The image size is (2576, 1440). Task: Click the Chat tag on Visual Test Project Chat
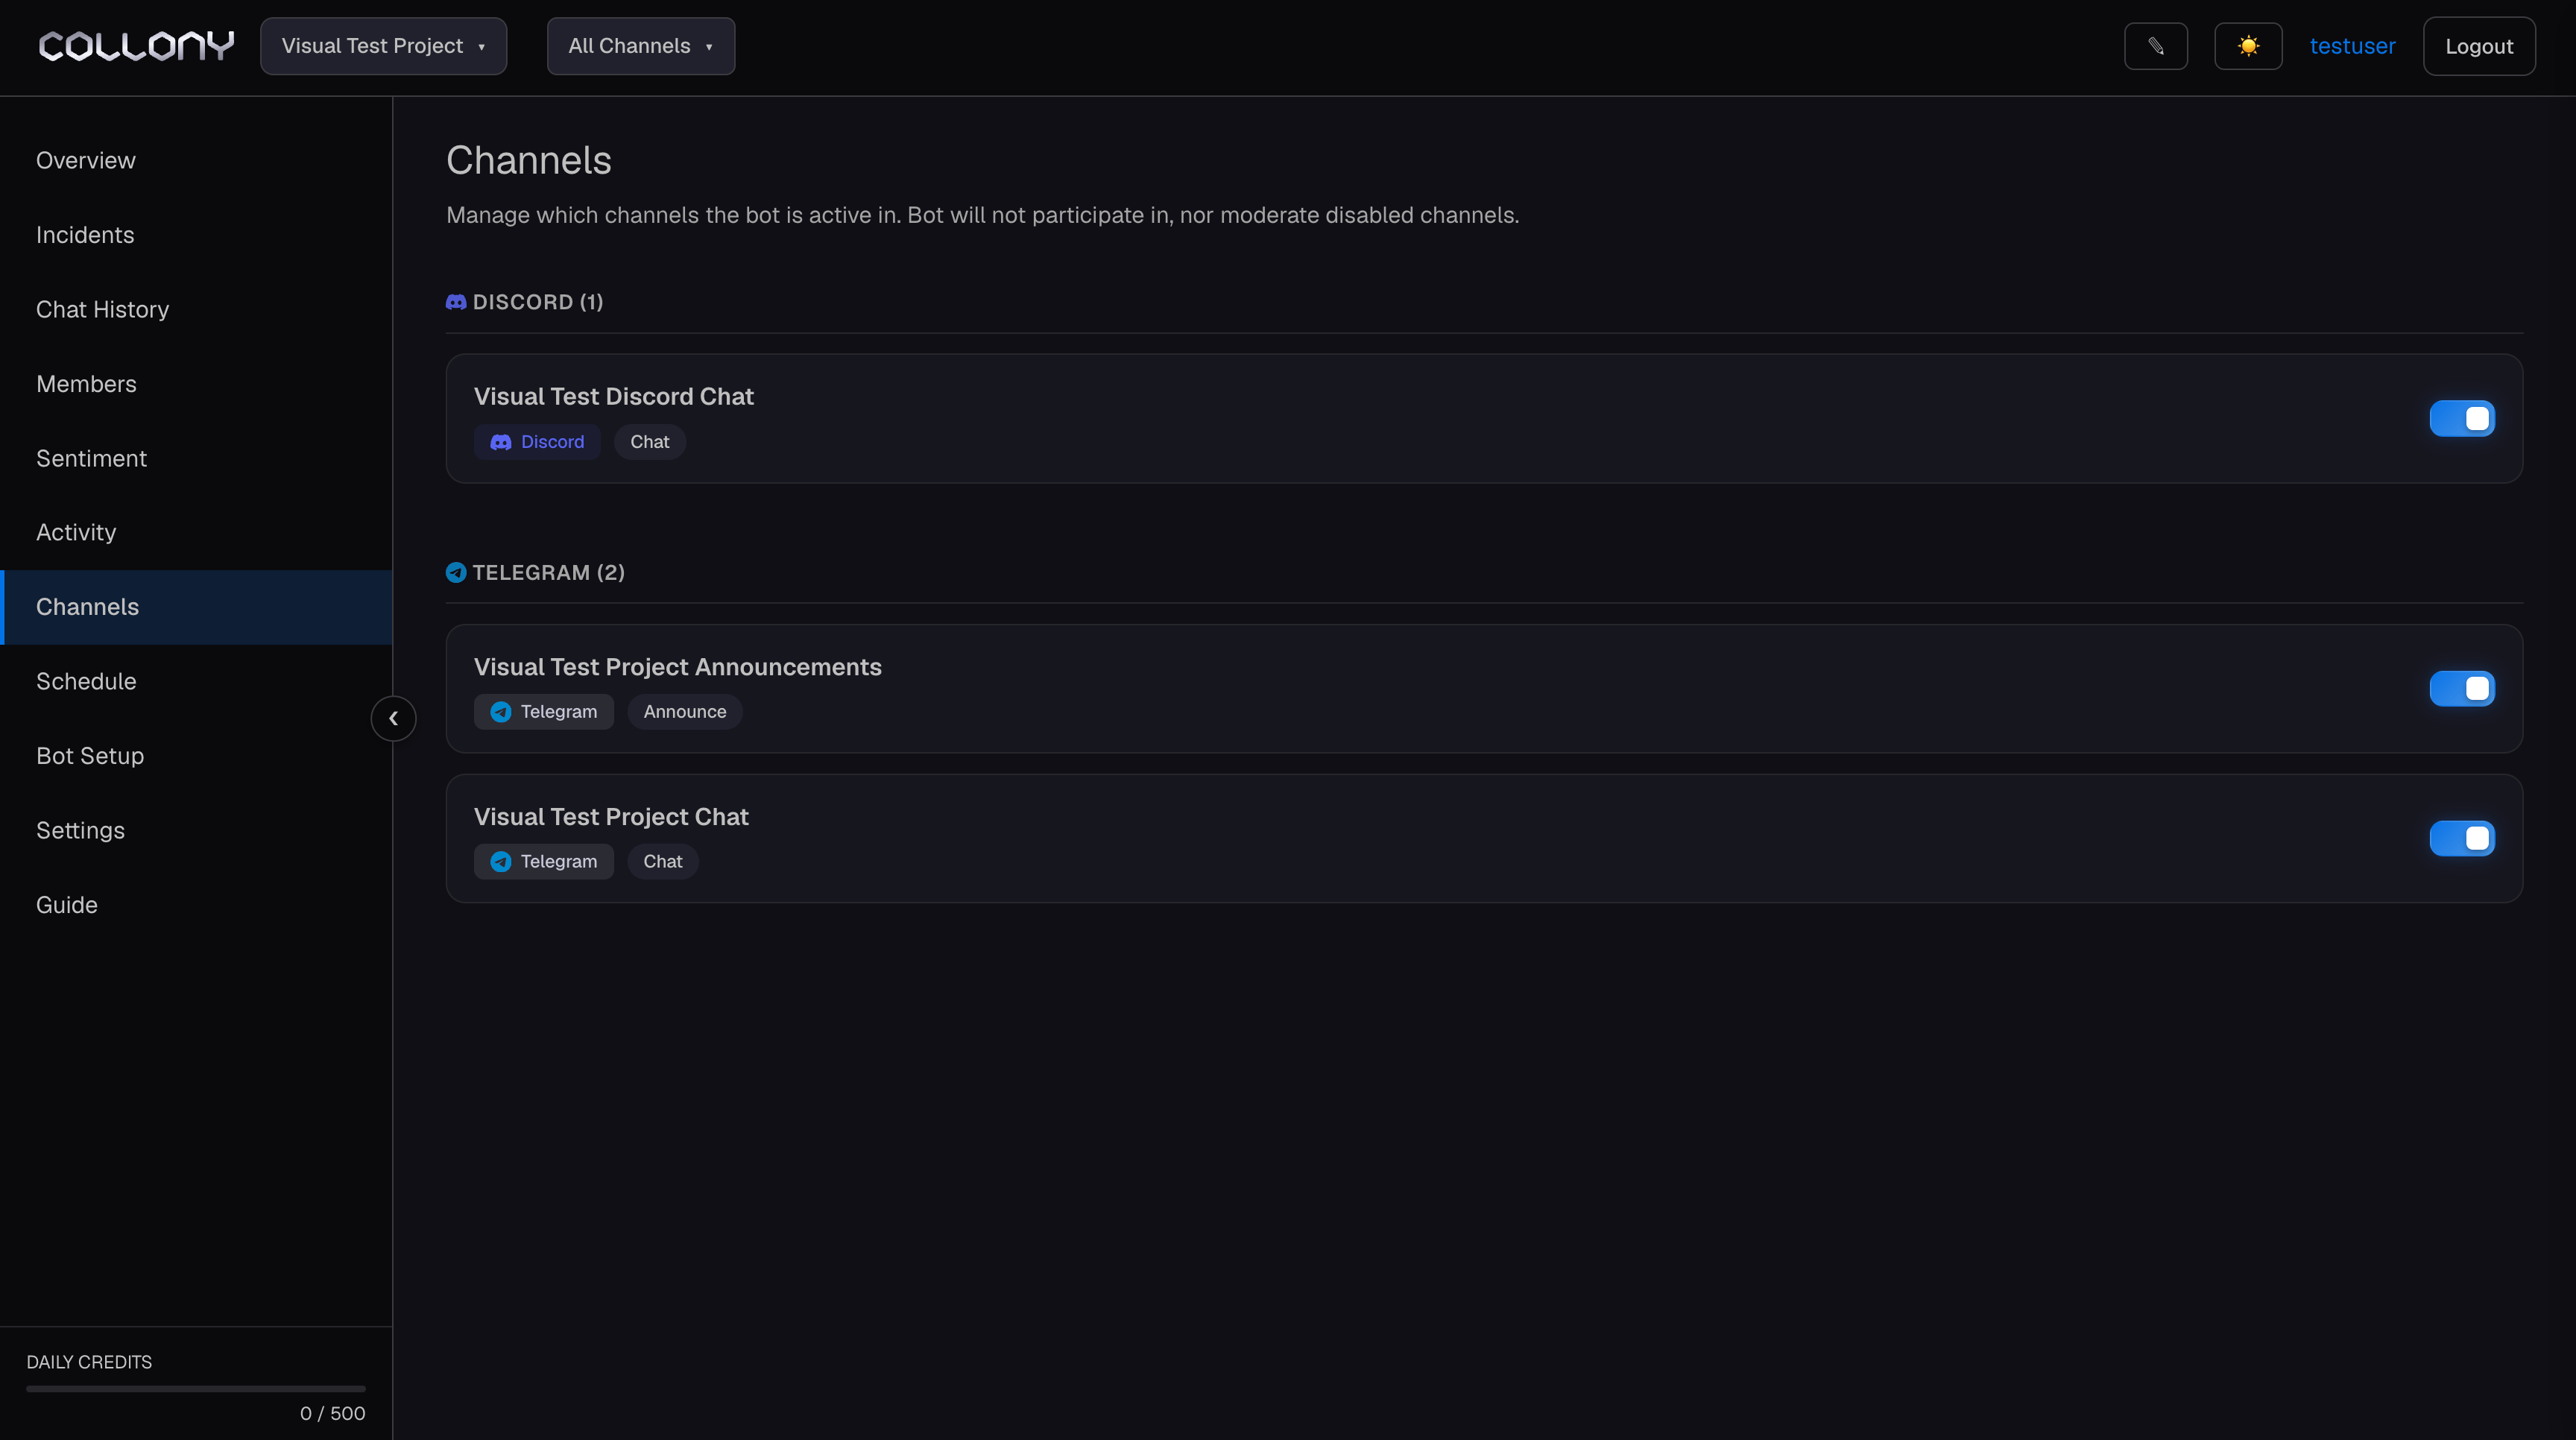click(663, 861)
